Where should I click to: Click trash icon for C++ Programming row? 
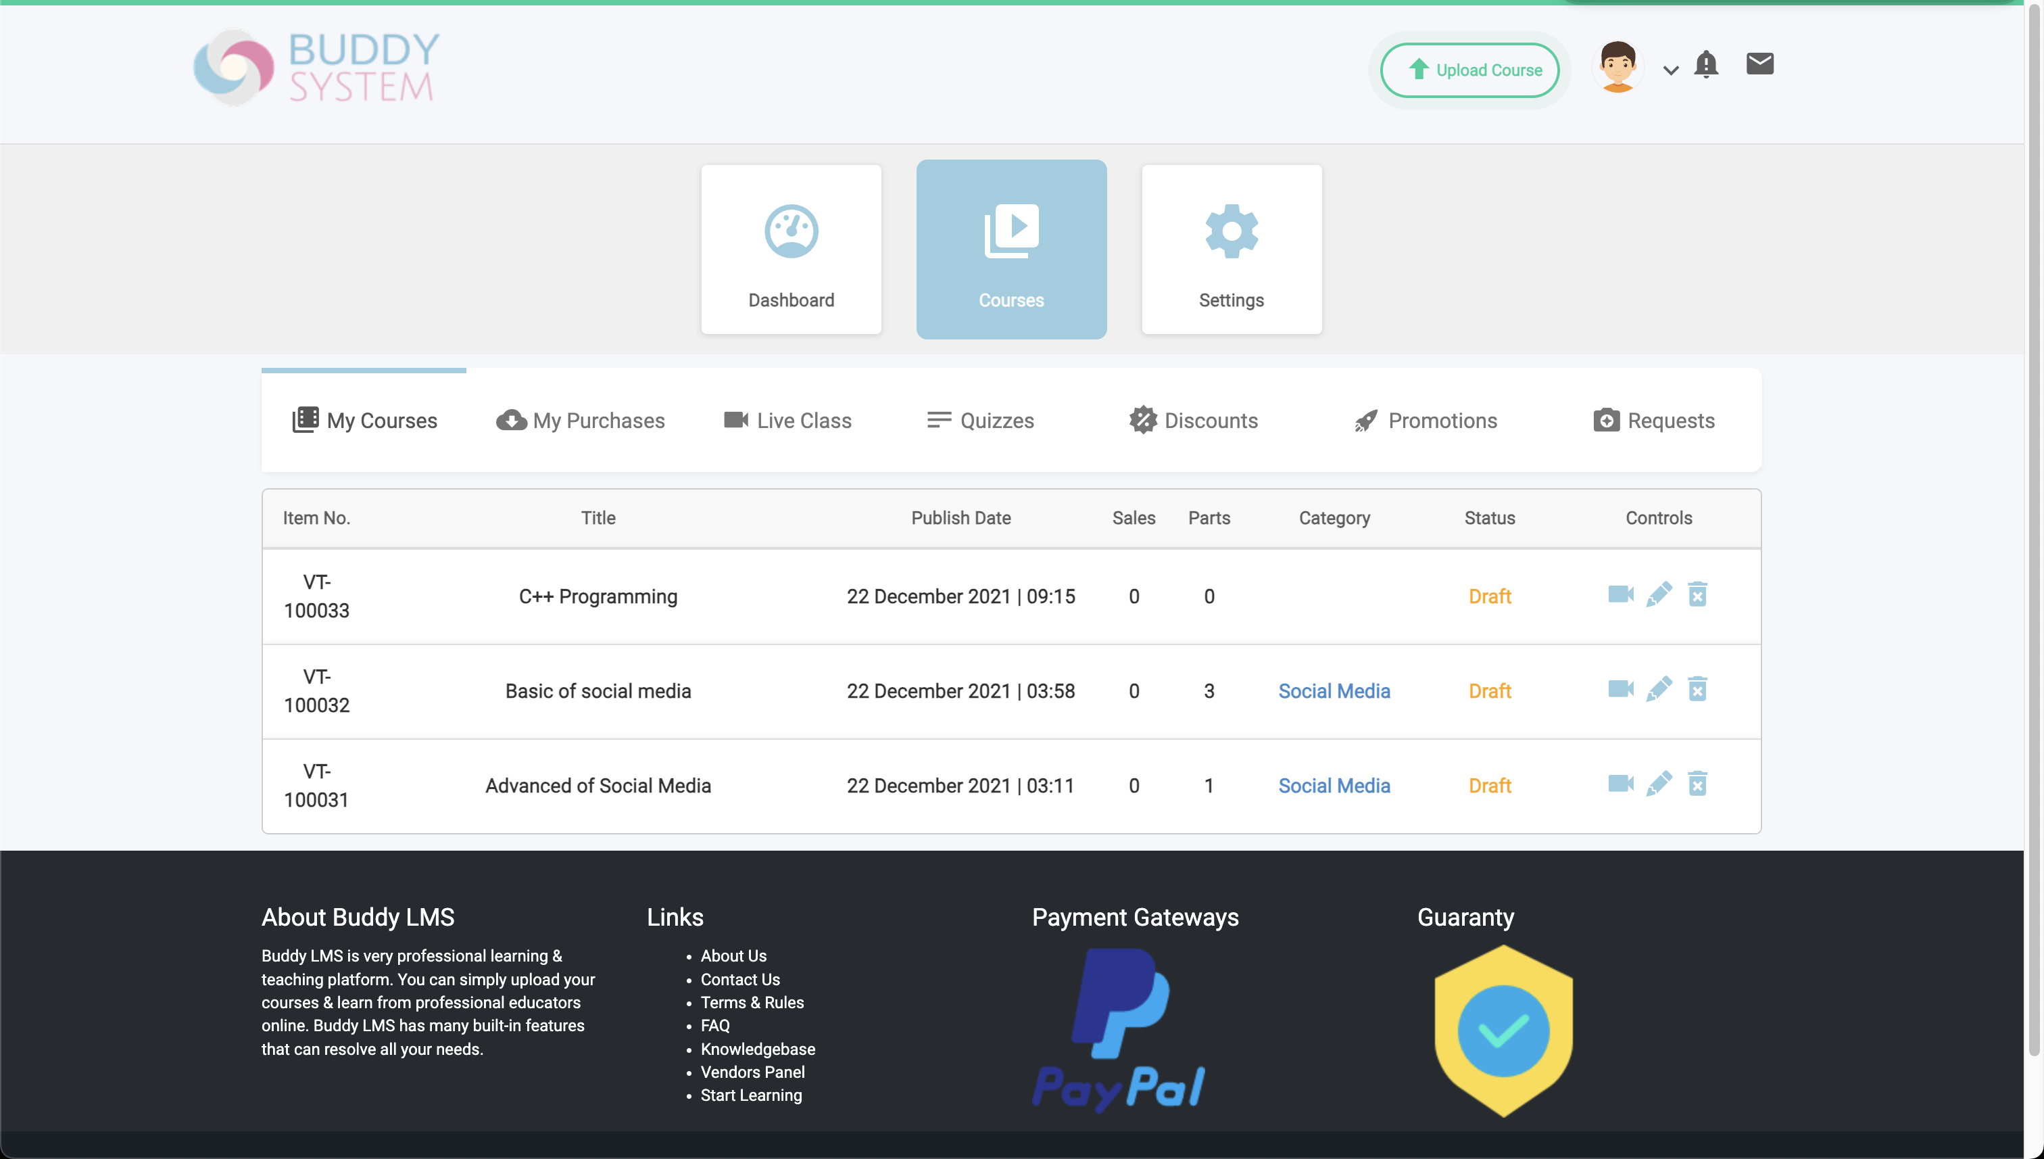click(1697, 594)
